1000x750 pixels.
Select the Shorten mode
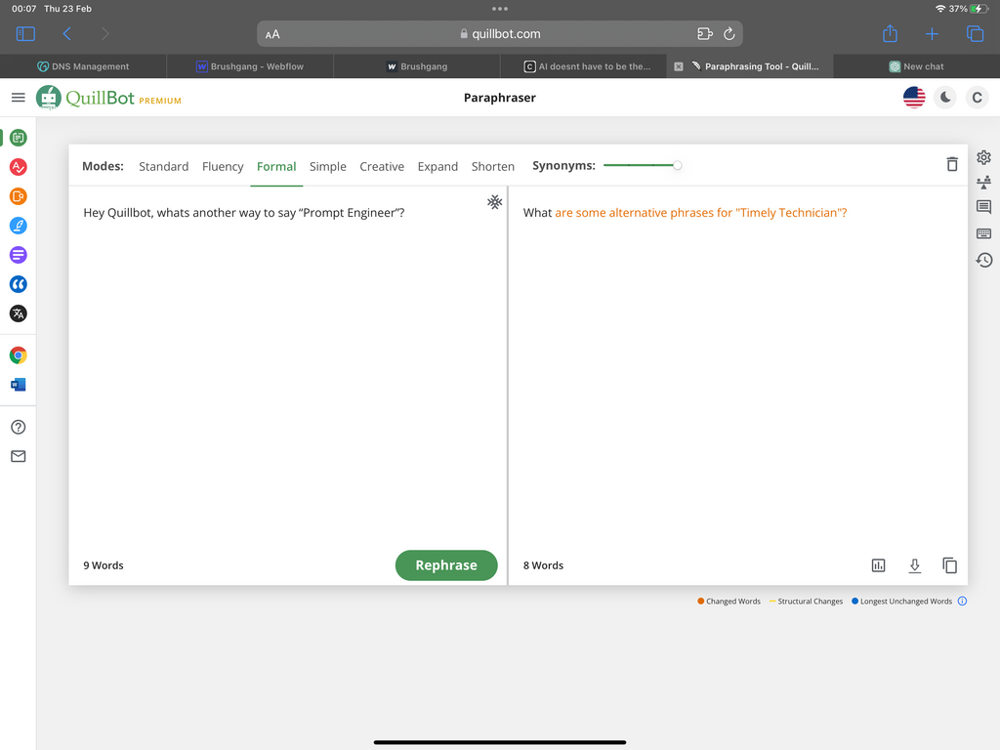492,166
